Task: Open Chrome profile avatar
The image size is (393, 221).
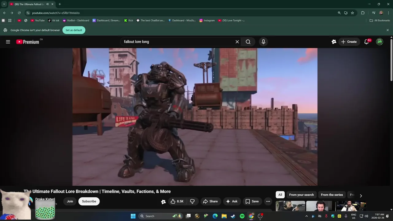Action: tap(381, 13)
